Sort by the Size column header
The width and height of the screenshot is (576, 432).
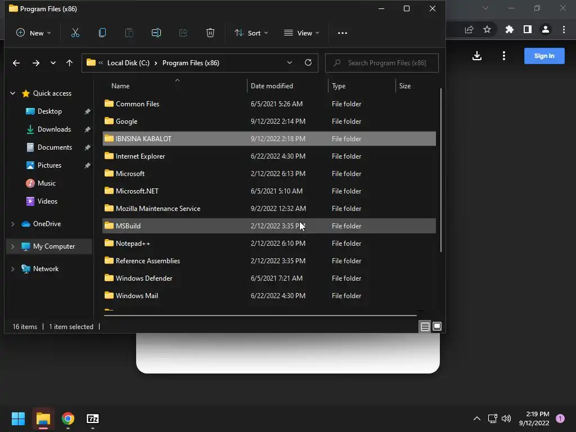click(417, 86)
